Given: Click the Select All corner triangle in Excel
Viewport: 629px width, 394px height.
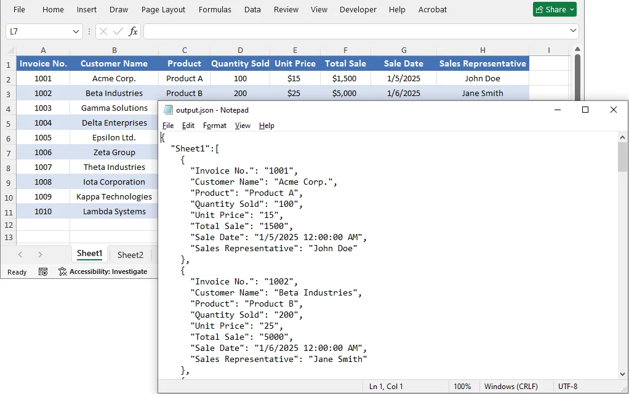Looking at the screenshot, I should 11,50.
